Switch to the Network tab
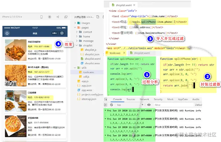221x142 pixels. (144, 99)
